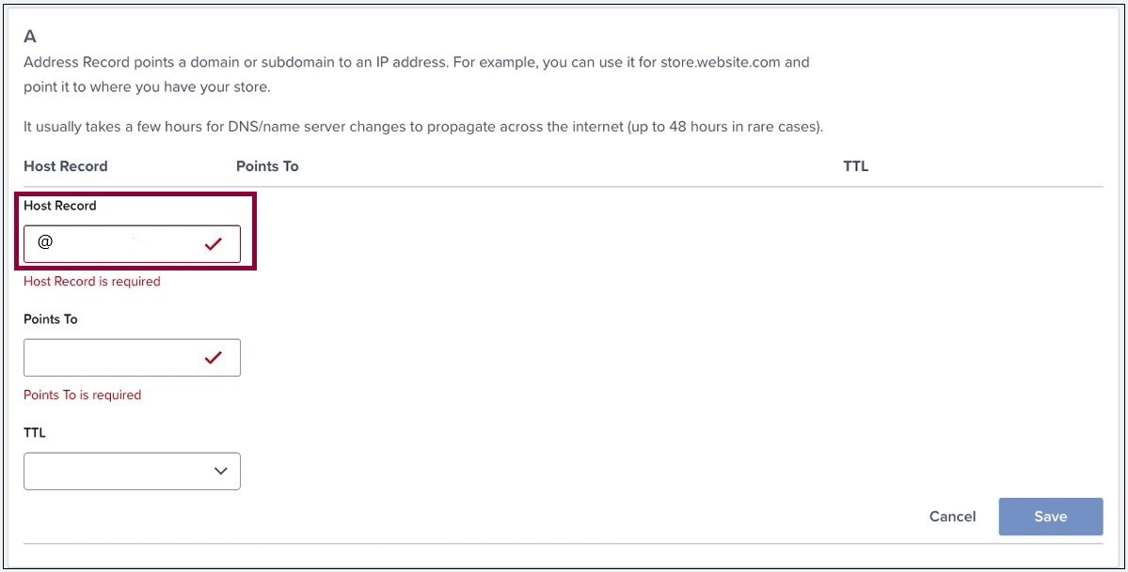Click the Host Record input field
This screenshot has height=572, width=1128.
(133, 243)
